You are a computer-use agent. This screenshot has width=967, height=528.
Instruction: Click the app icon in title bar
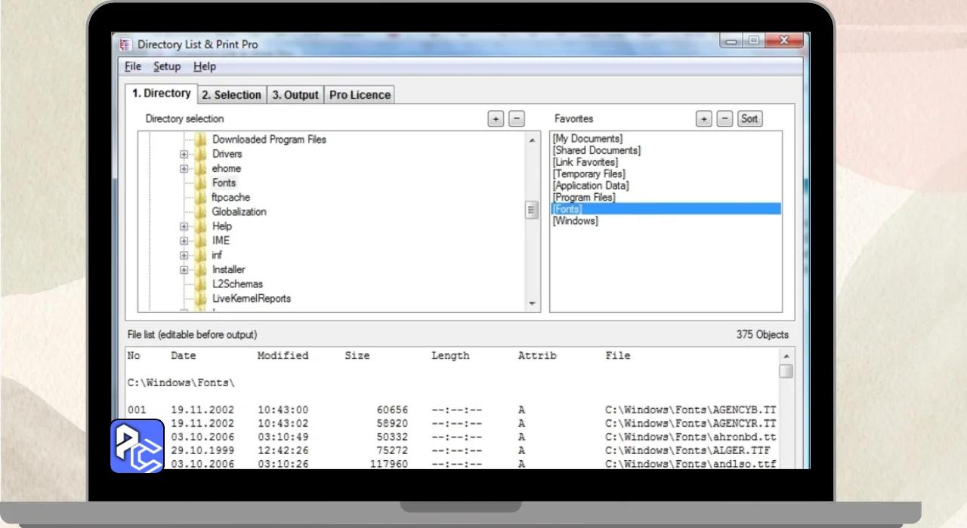click(x=126, y=45)
